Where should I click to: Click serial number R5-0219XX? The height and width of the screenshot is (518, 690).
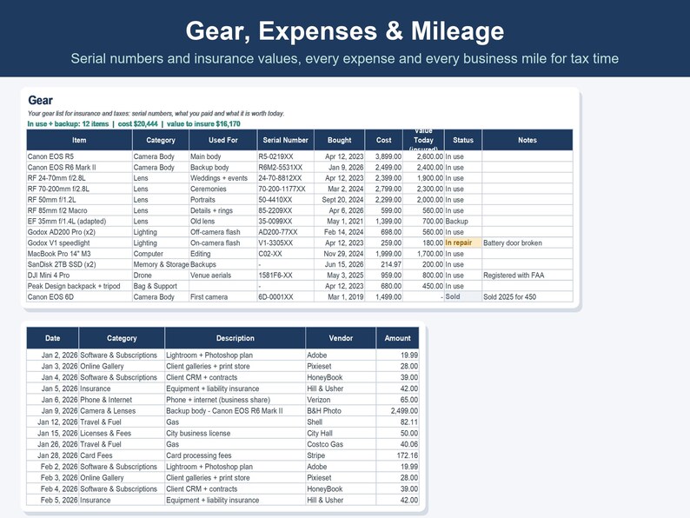[x=286, y=156]
